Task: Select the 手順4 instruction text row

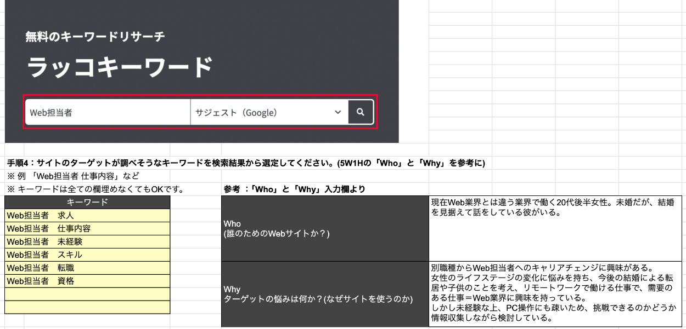Action: 246,163
